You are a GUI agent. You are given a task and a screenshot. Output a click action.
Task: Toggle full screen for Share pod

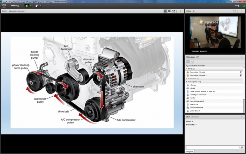point(174,11)
